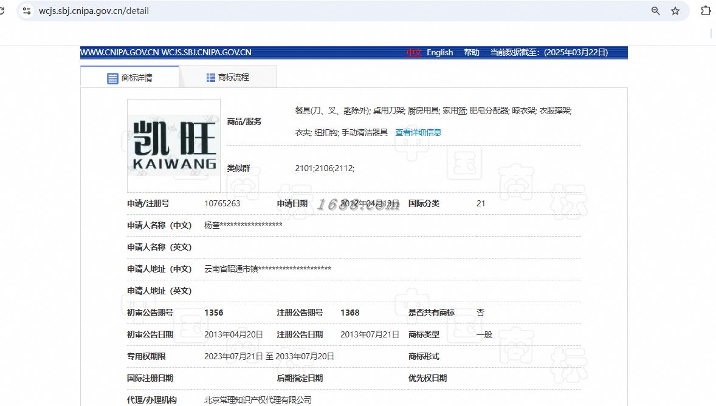Click WWW.CNIPA.GOV.CN header text

click(120, 52)
